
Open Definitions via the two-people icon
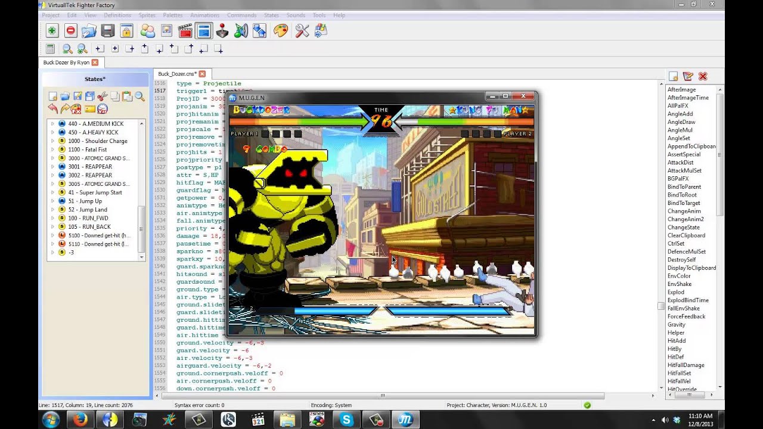click(148, 30)
